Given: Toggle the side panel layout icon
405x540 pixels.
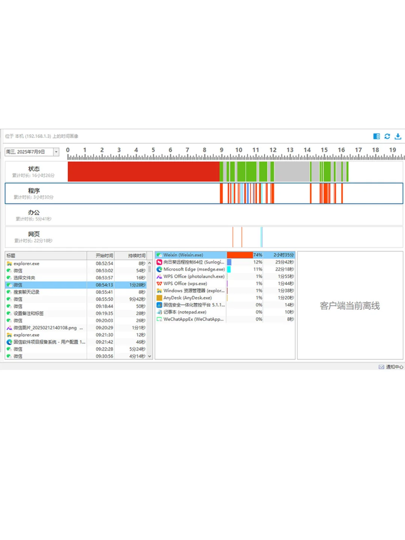Looking at the screenshot, I should (376, 136).
